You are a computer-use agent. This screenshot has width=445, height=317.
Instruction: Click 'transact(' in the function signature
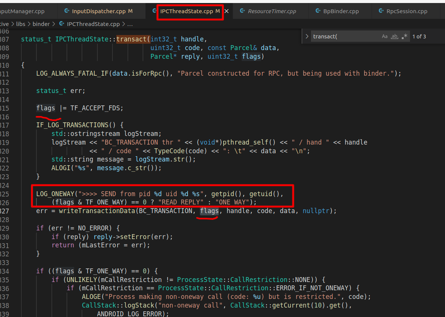133,39
